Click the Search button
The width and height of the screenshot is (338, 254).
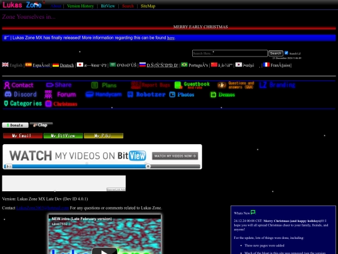coord(275,53)
